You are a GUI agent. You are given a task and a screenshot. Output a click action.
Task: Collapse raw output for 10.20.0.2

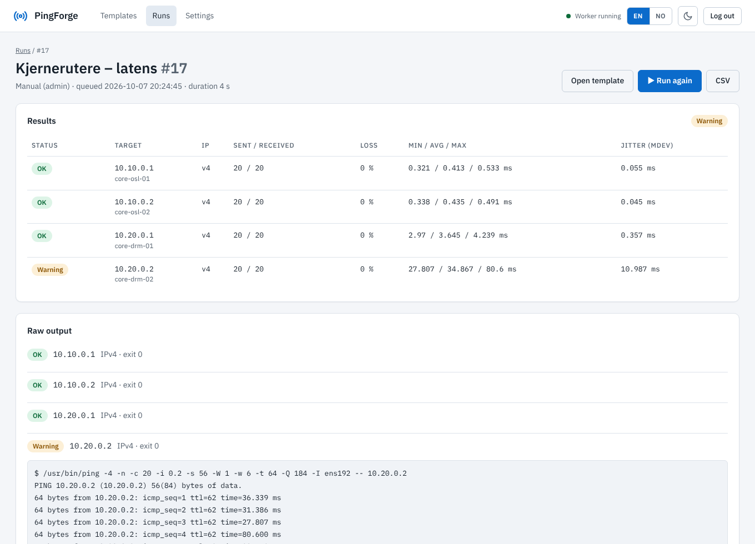point(377,446)
